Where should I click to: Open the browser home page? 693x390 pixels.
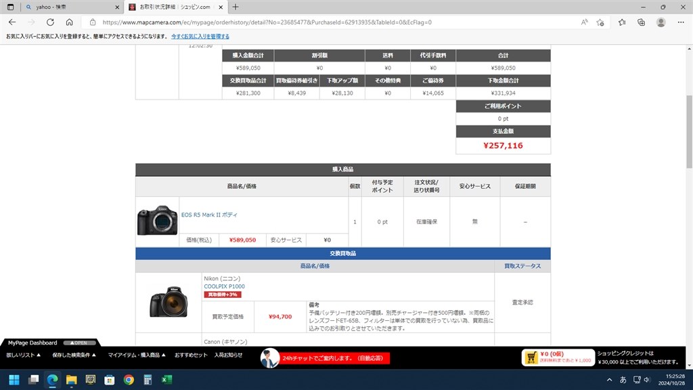tap(70, 22)
